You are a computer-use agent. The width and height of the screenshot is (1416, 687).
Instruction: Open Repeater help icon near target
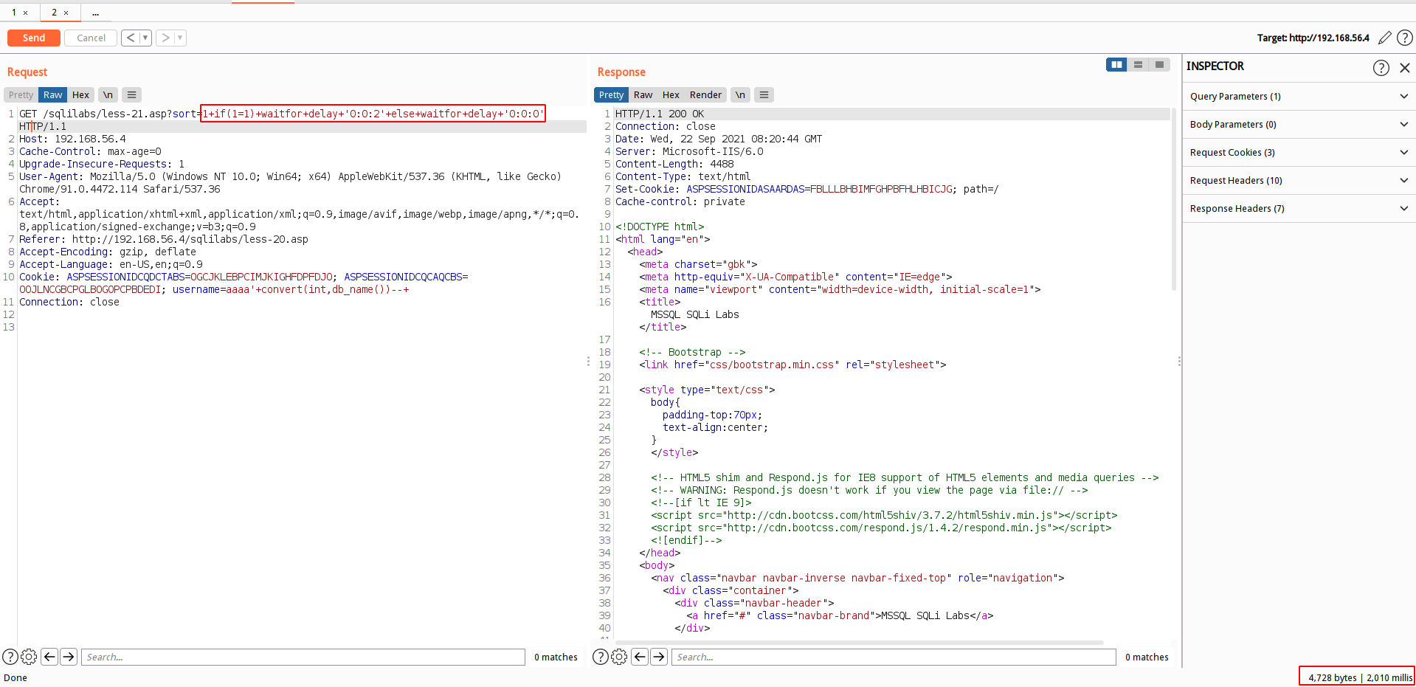click(1405, 38)
